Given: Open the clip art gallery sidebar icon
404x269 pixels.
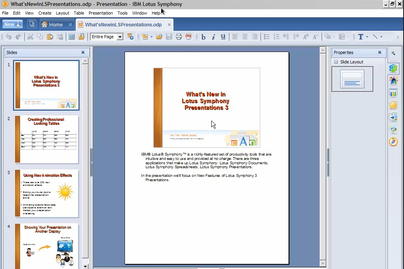Looking at the screenshot, I should [x=393, y=80].
